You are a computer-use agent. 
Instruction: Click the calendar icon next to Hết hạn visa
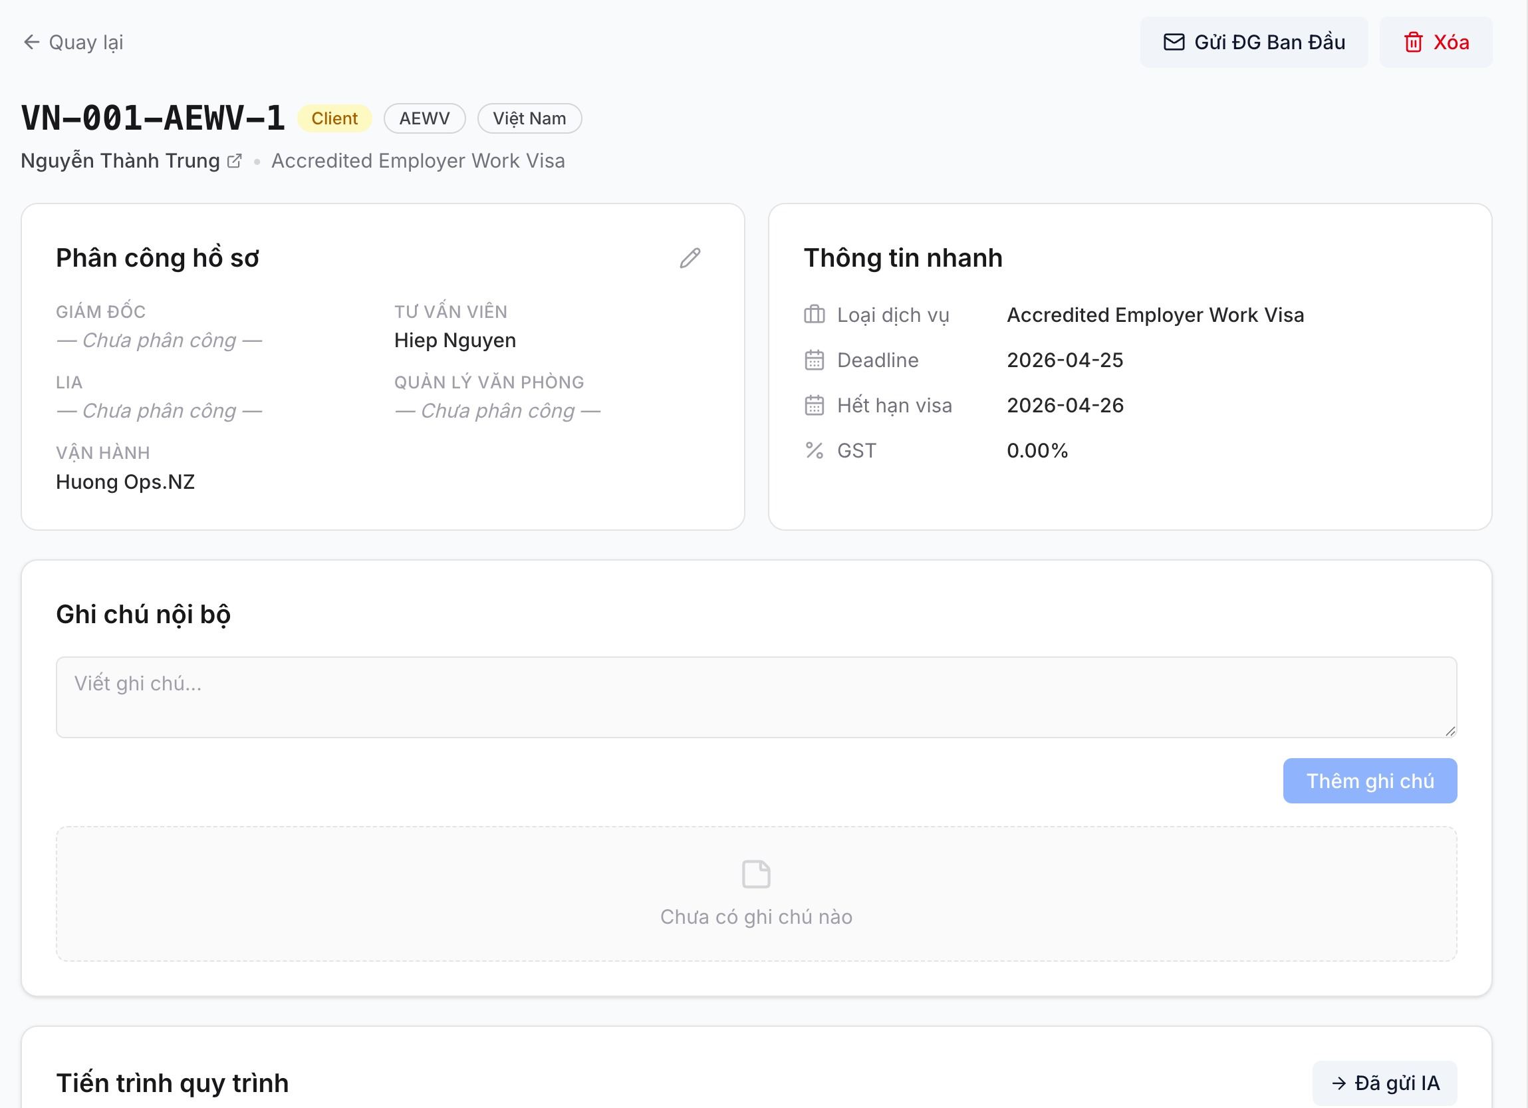pos(814,406)
